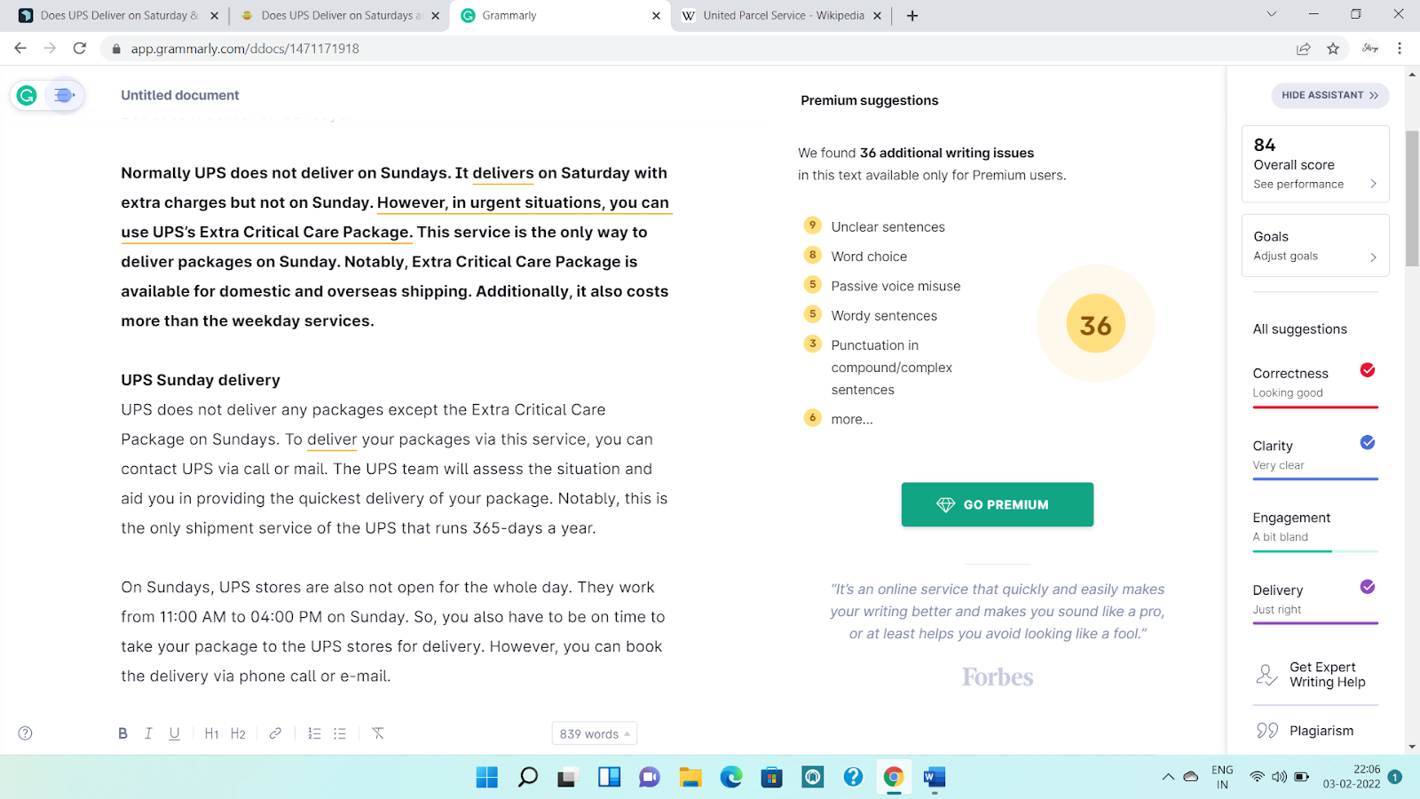The height and width of the screenshot is (799, 1420).
Task: Open the document menu icon beside Grammarly logo
Action: 64,95
